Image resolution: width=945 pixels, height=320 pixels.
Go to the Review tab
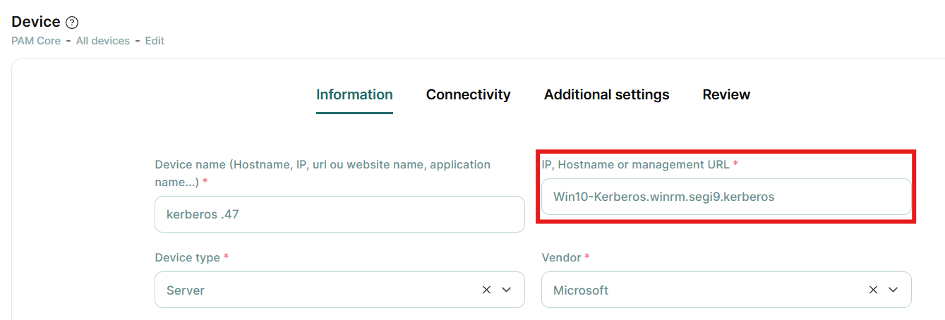coord(726,94)
